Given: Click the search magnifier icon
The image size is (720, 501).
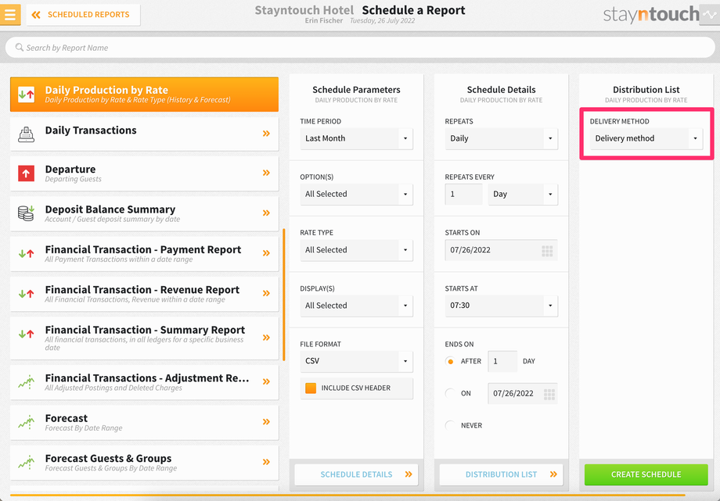Looking at the screenshot, I should (x=20, y=47).
